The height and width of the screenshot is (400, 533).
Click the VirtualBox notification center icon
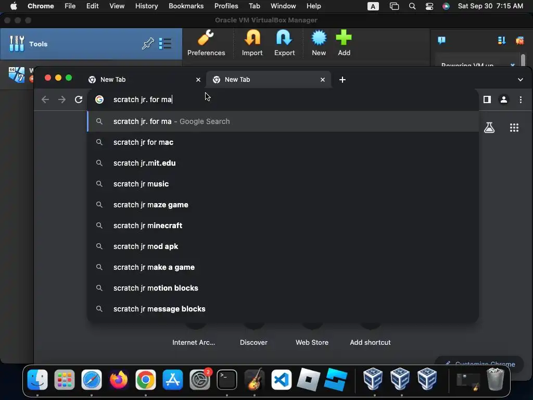(x=441, y=41)
